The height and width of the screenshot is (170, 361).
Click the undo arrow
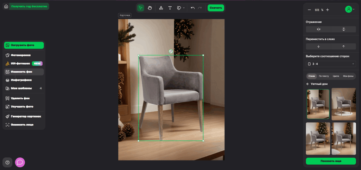[x=192, y=8]
